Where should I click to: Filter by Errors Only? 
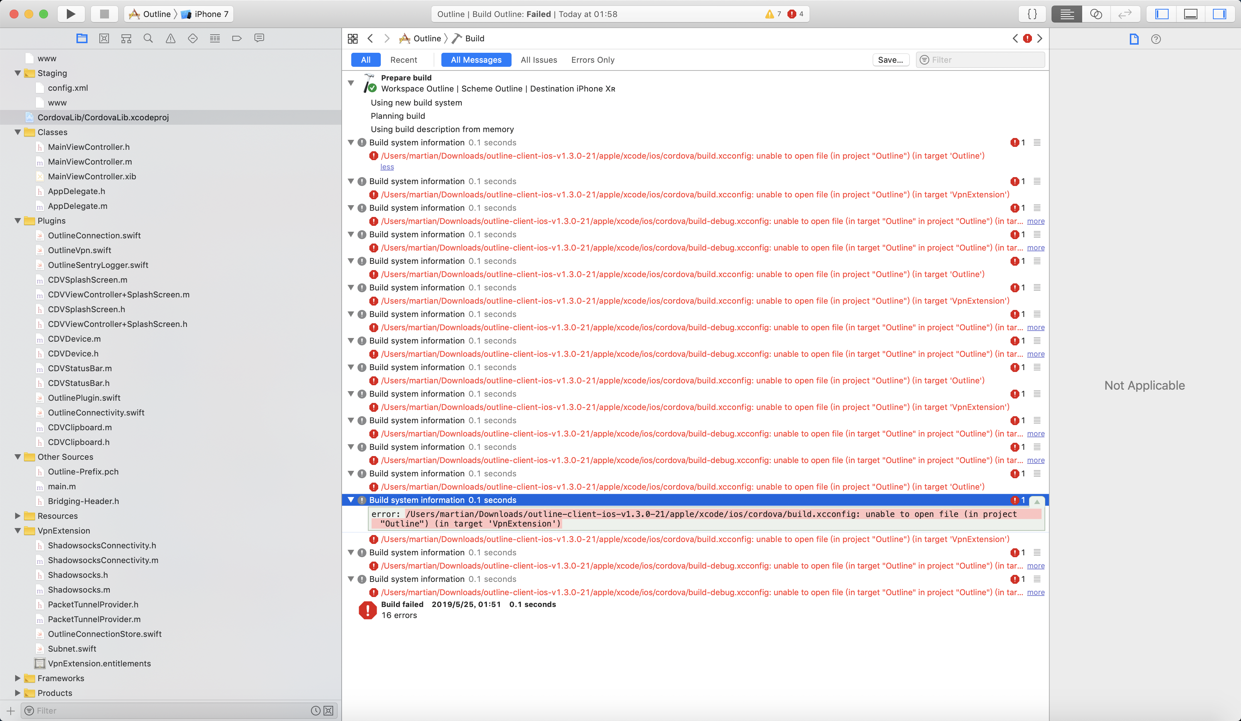pyautogui.click(x=593, y=59)
